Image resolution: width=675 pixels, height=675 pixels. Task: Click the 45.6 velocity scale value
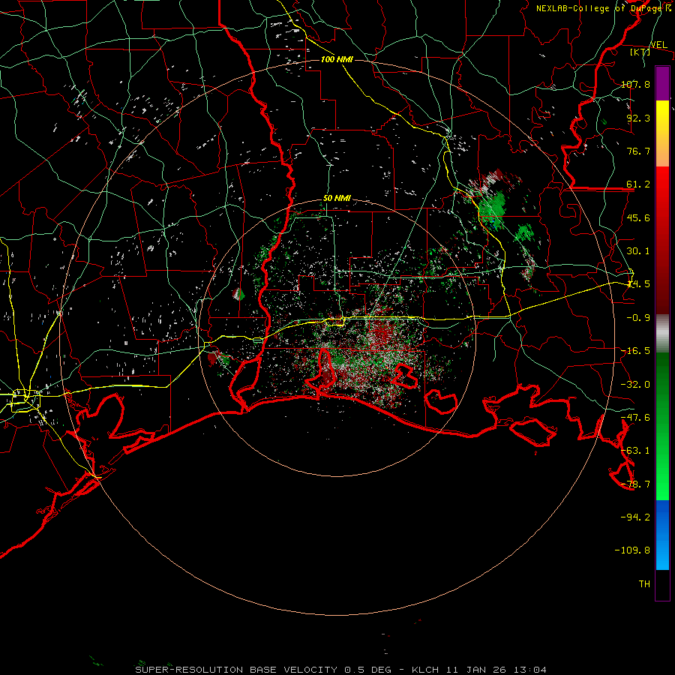tap(638, 217)
